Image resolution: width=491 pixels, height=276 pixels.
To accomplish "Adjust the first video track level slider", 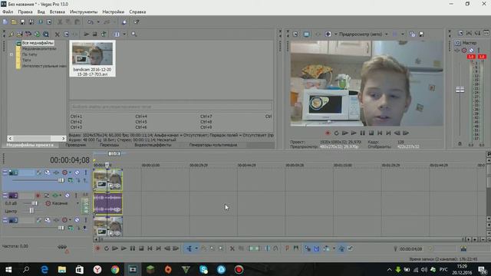I will (x=61, y=180).
